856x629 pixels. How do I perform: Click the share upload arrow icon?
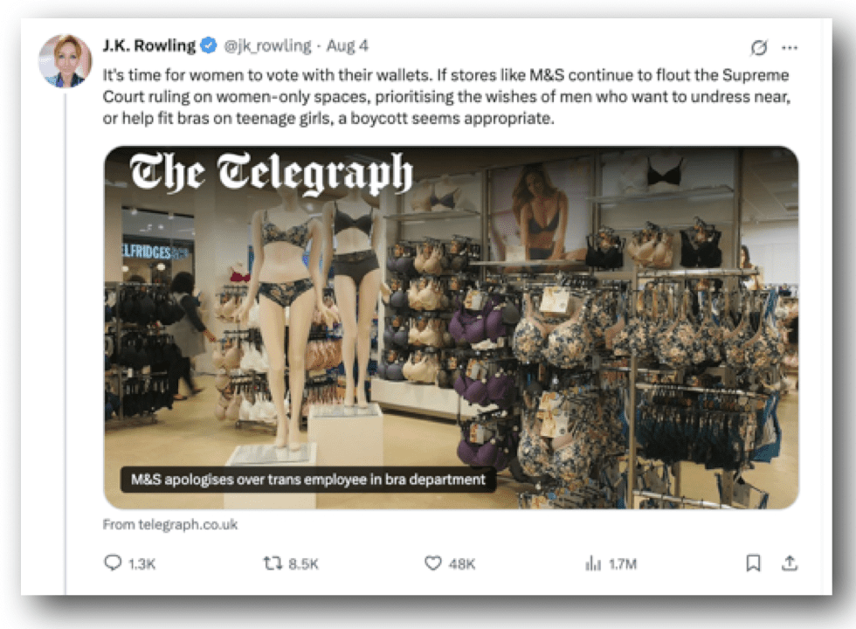(790, 563)
